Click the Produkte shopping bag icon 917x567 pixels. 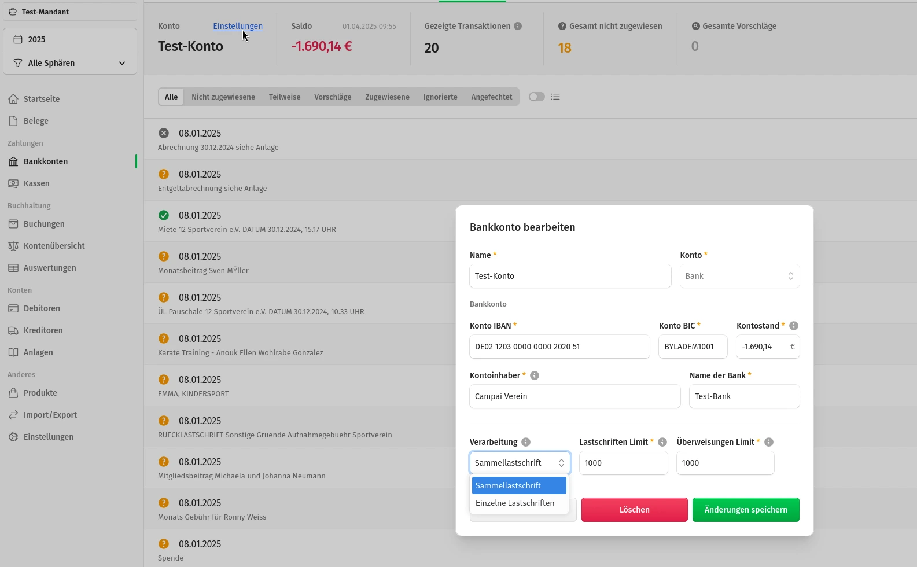click(13, 393)
